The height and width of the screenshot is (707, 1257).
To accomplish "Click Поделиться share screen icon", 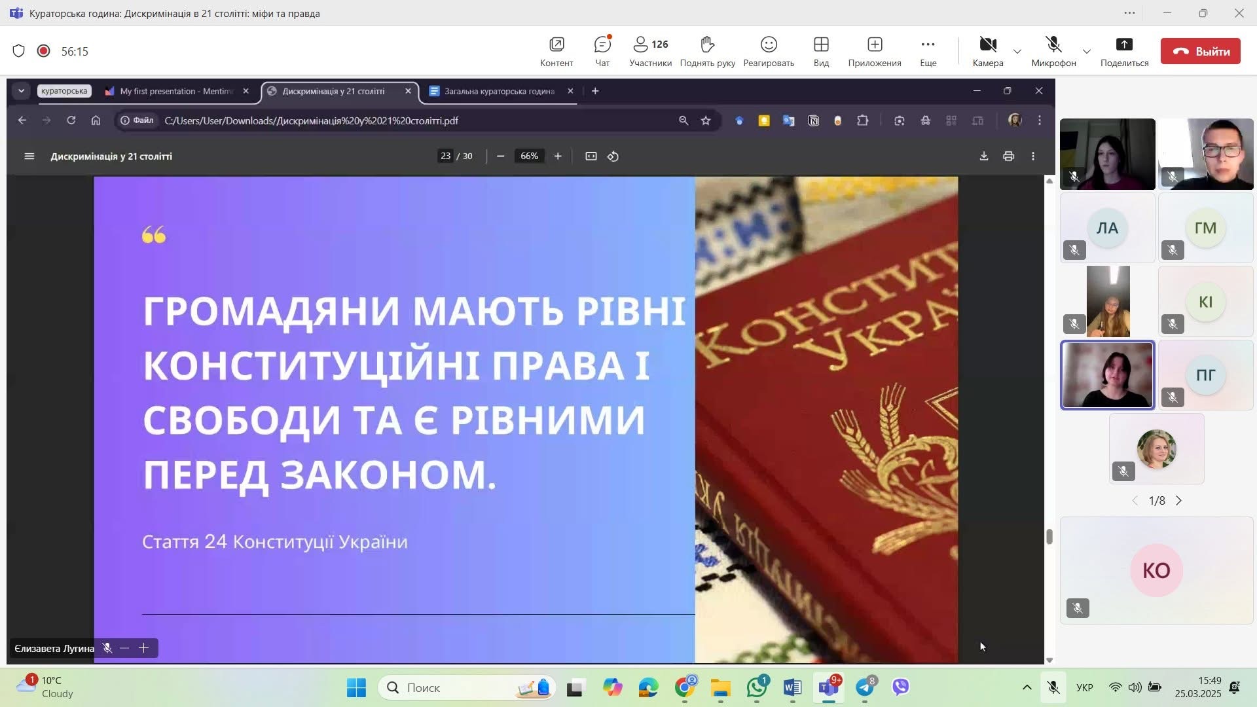I will 1123,51.
